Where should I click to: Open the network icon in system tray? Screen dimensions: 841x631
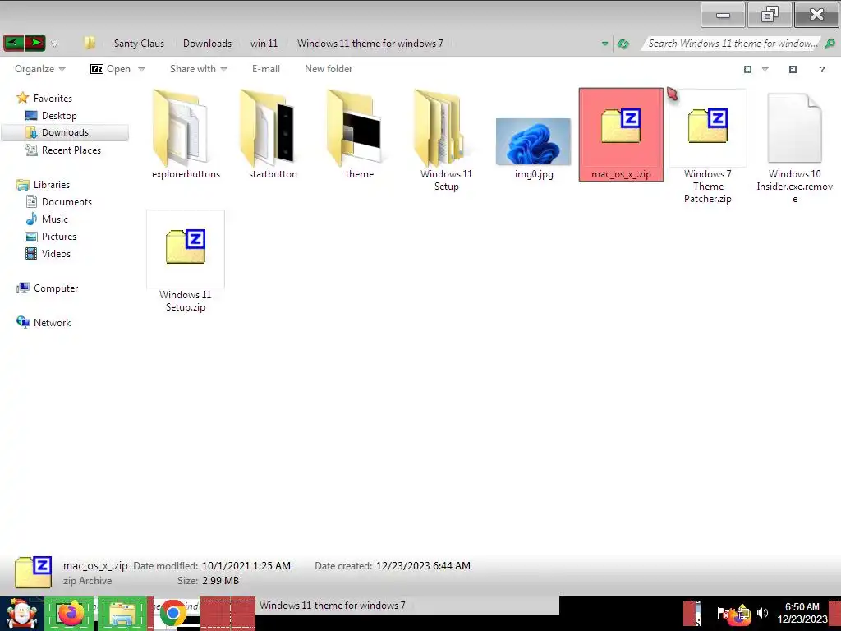742,612
